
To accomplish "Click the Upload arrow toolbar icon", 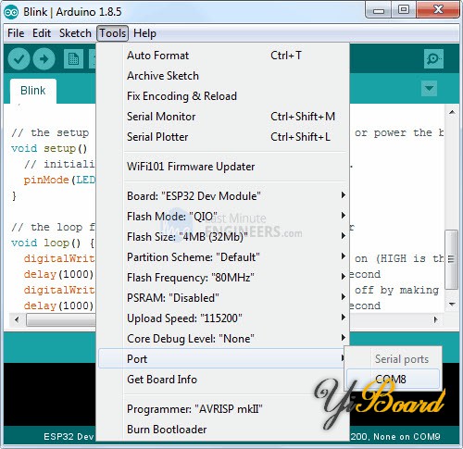I will (44, 58).
